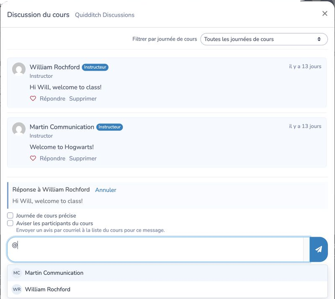Delete William Rochford's post via Supprimer
Screen dimensions: 335x299
[83, 99]
